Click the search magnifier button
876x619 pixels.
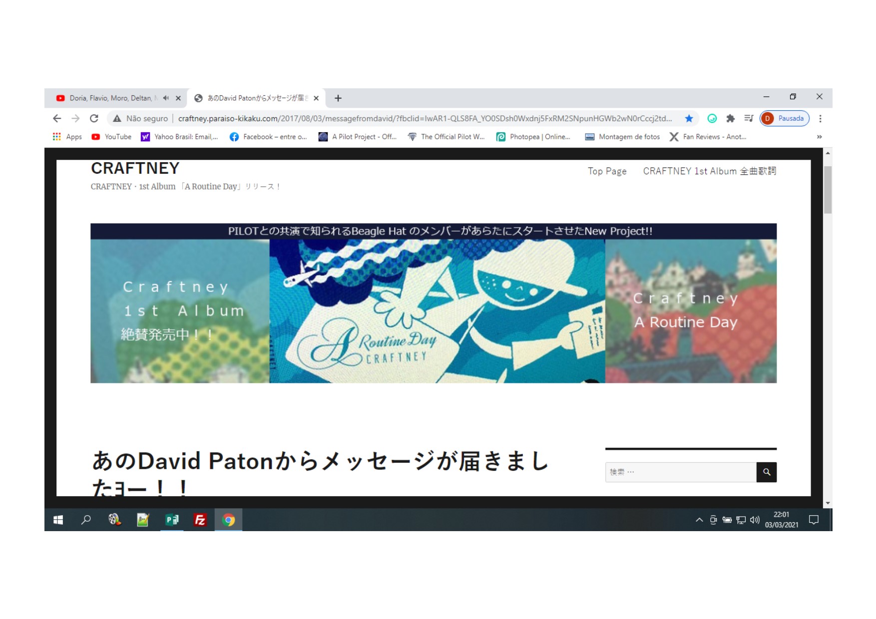coord(767,472)
